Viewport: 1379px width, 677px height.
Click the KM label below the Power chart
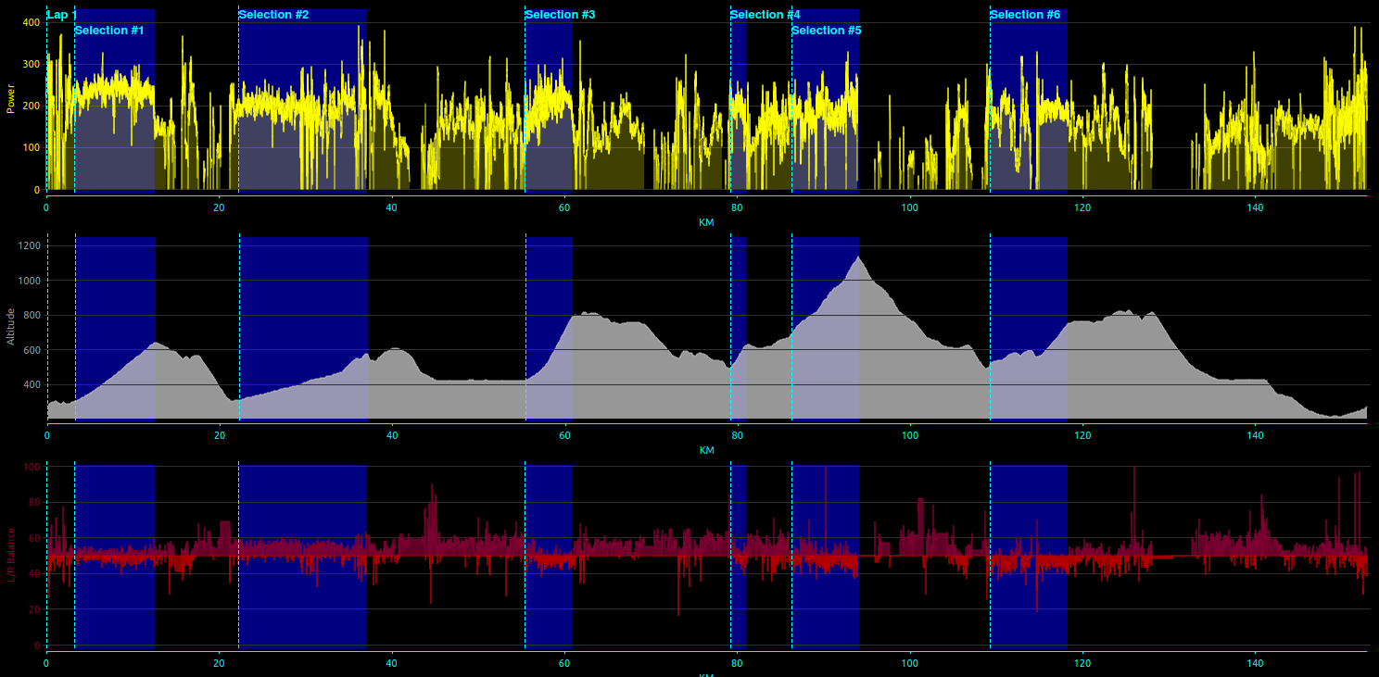(x=706, y=222)
